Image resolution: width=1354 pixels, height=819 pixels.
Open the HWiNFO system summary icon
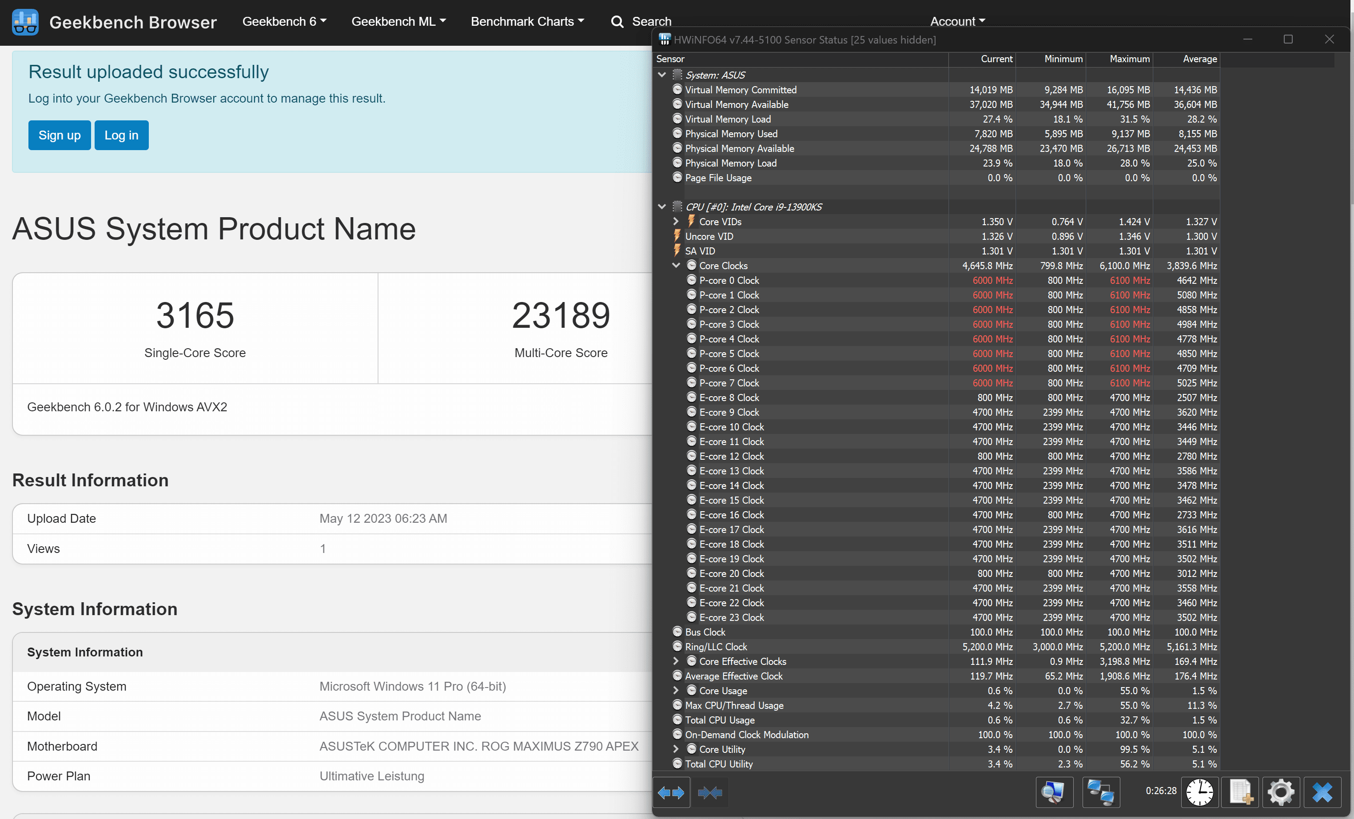pos(1053,792)
